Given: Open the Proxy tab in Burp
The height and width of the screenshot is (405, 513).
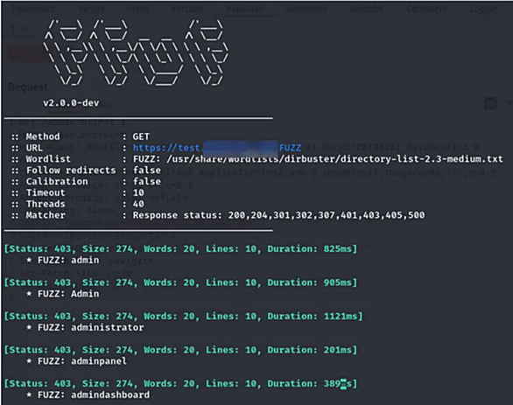Looking at the screenshot, I should point(137,9).
